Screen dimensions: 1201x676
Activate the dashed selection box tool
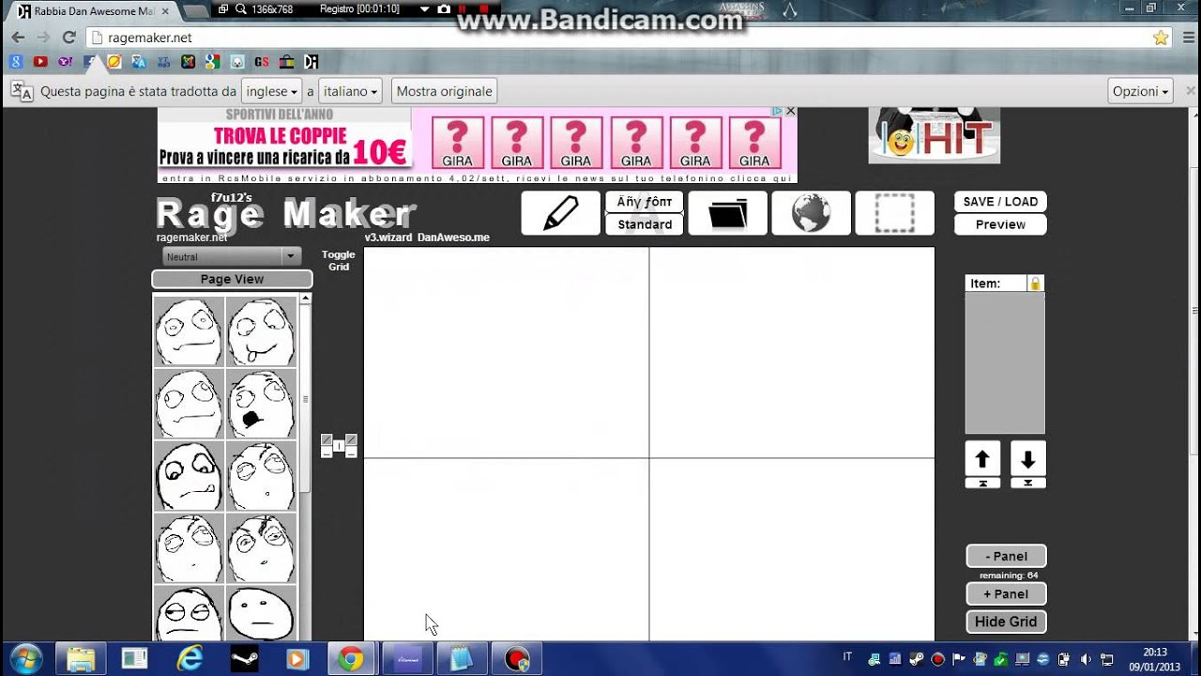[895, 213]
